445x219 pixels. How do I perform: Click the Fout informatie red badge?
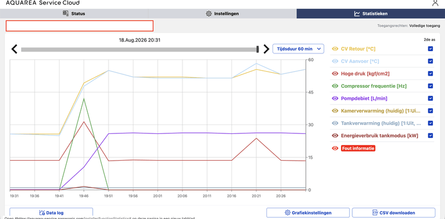point(358,148)
